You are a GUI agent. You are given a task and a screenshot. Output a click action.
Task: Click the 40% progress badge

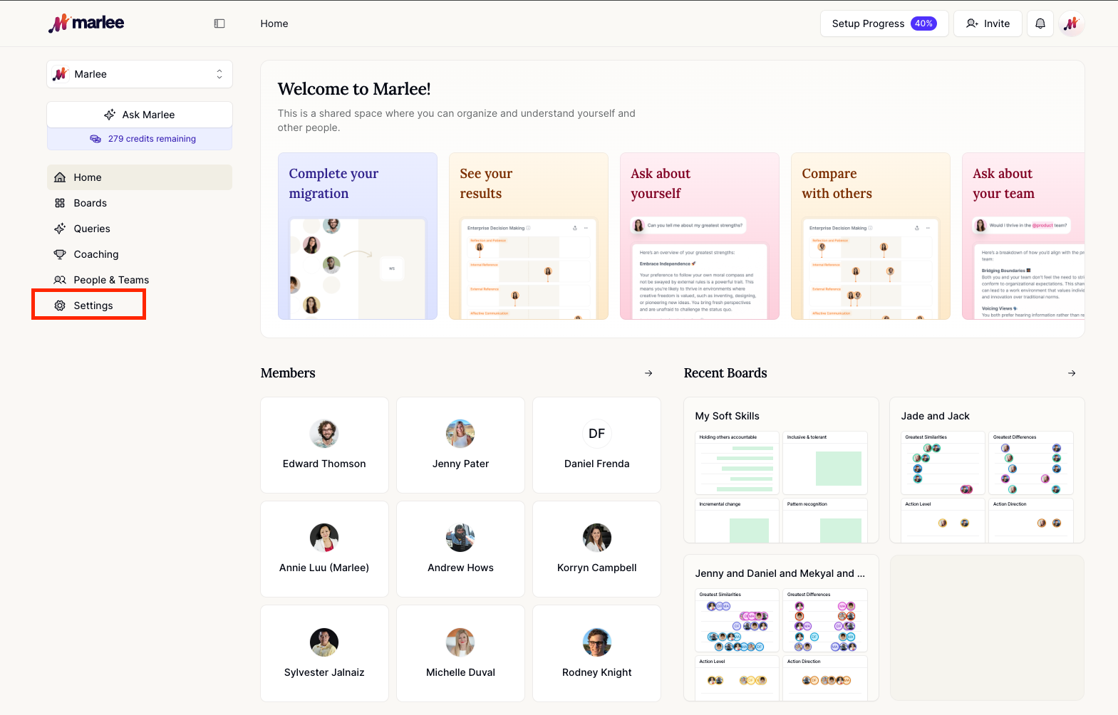tap(923, 24)
